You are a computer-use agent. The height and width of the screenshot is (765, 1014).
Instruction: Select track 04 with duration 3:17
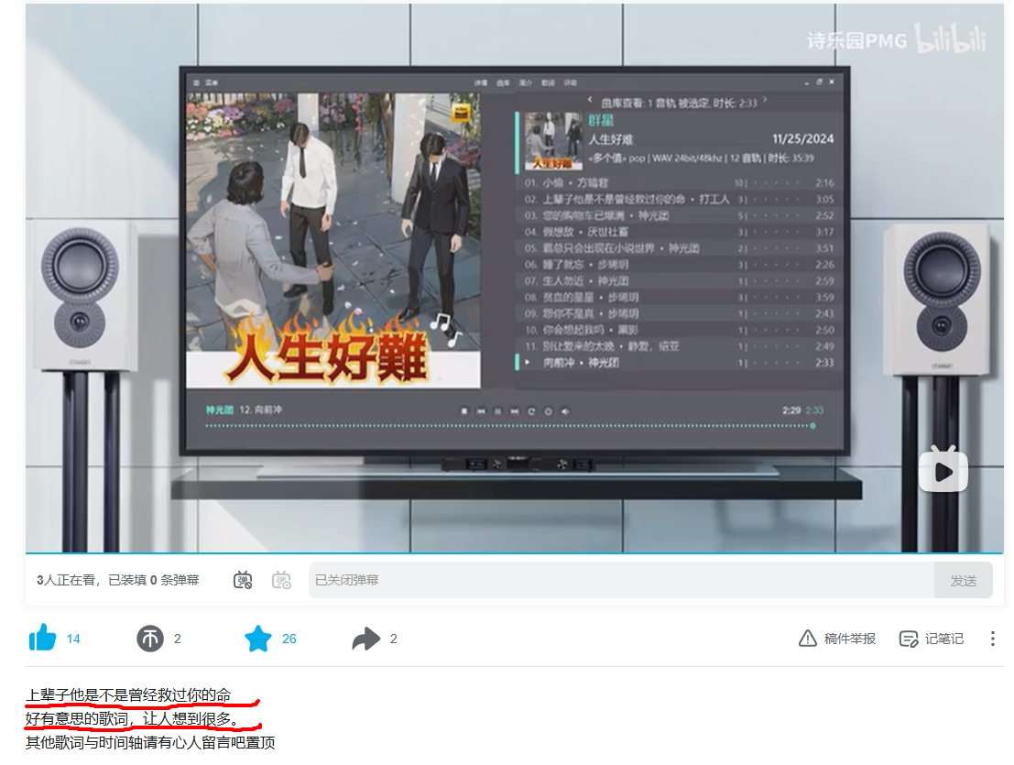tap(679, 232)
